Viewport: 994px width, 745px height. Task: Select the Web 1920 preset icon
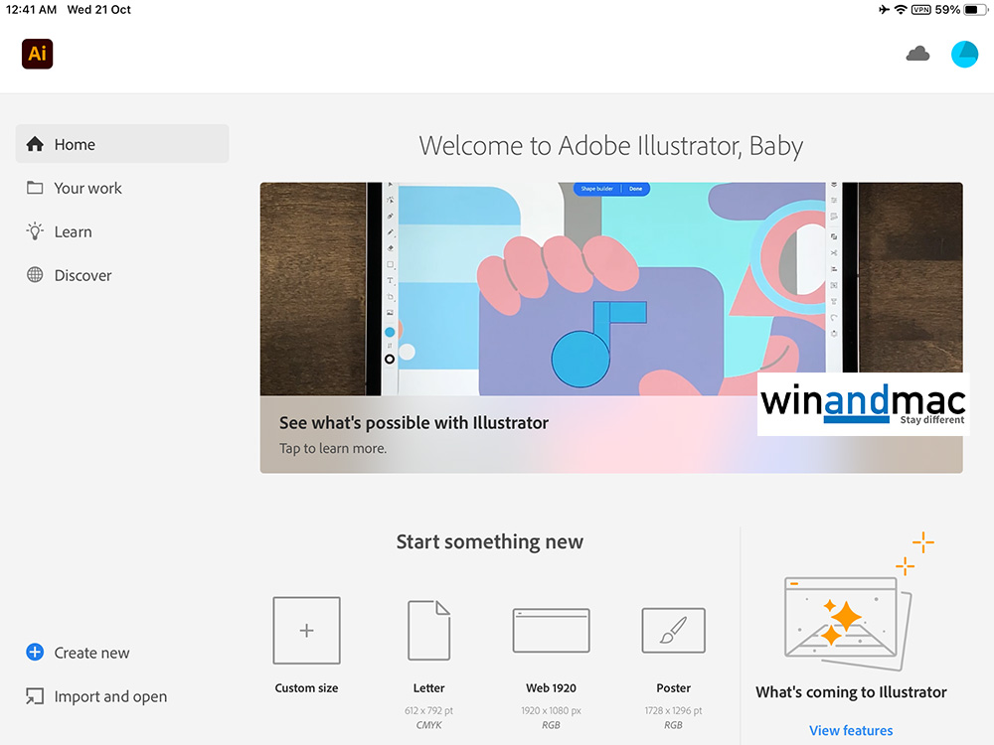point(551,631)
